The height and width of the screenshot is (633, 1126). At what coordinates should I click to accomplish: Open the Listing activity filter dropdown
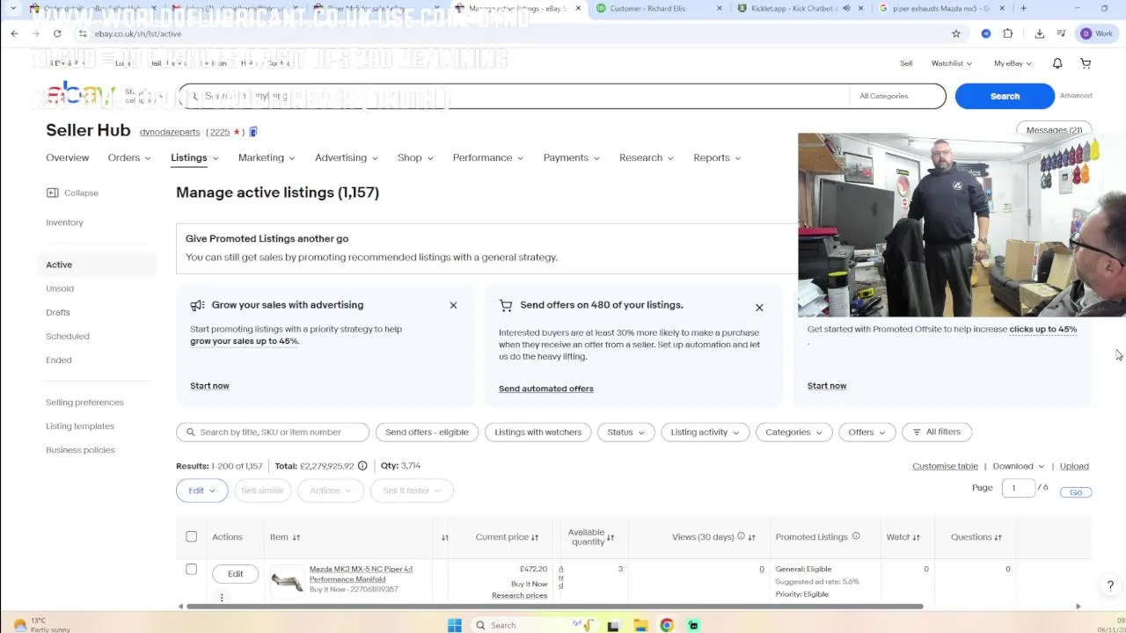705,432
